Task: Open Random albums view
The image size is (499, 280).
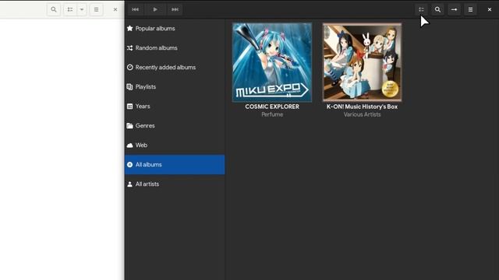Action: tap(175, 48)
